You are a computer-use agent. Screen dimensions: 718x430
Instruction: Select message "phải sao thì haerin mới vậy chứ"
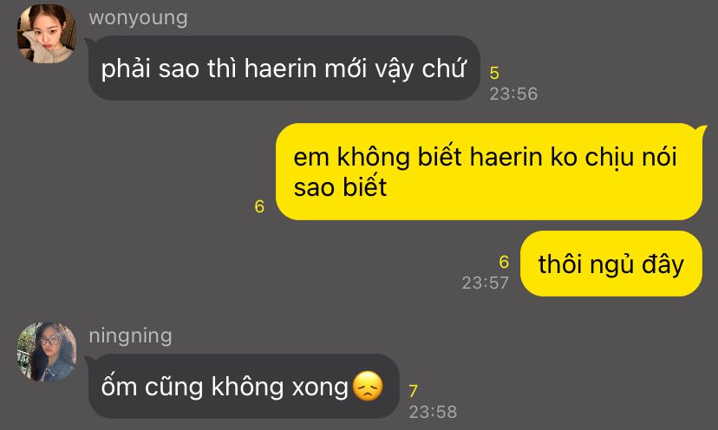click(284, 68)
